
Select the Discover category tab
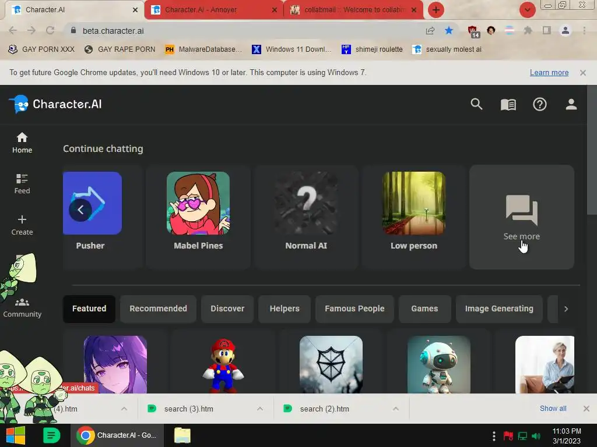point(227,308)
